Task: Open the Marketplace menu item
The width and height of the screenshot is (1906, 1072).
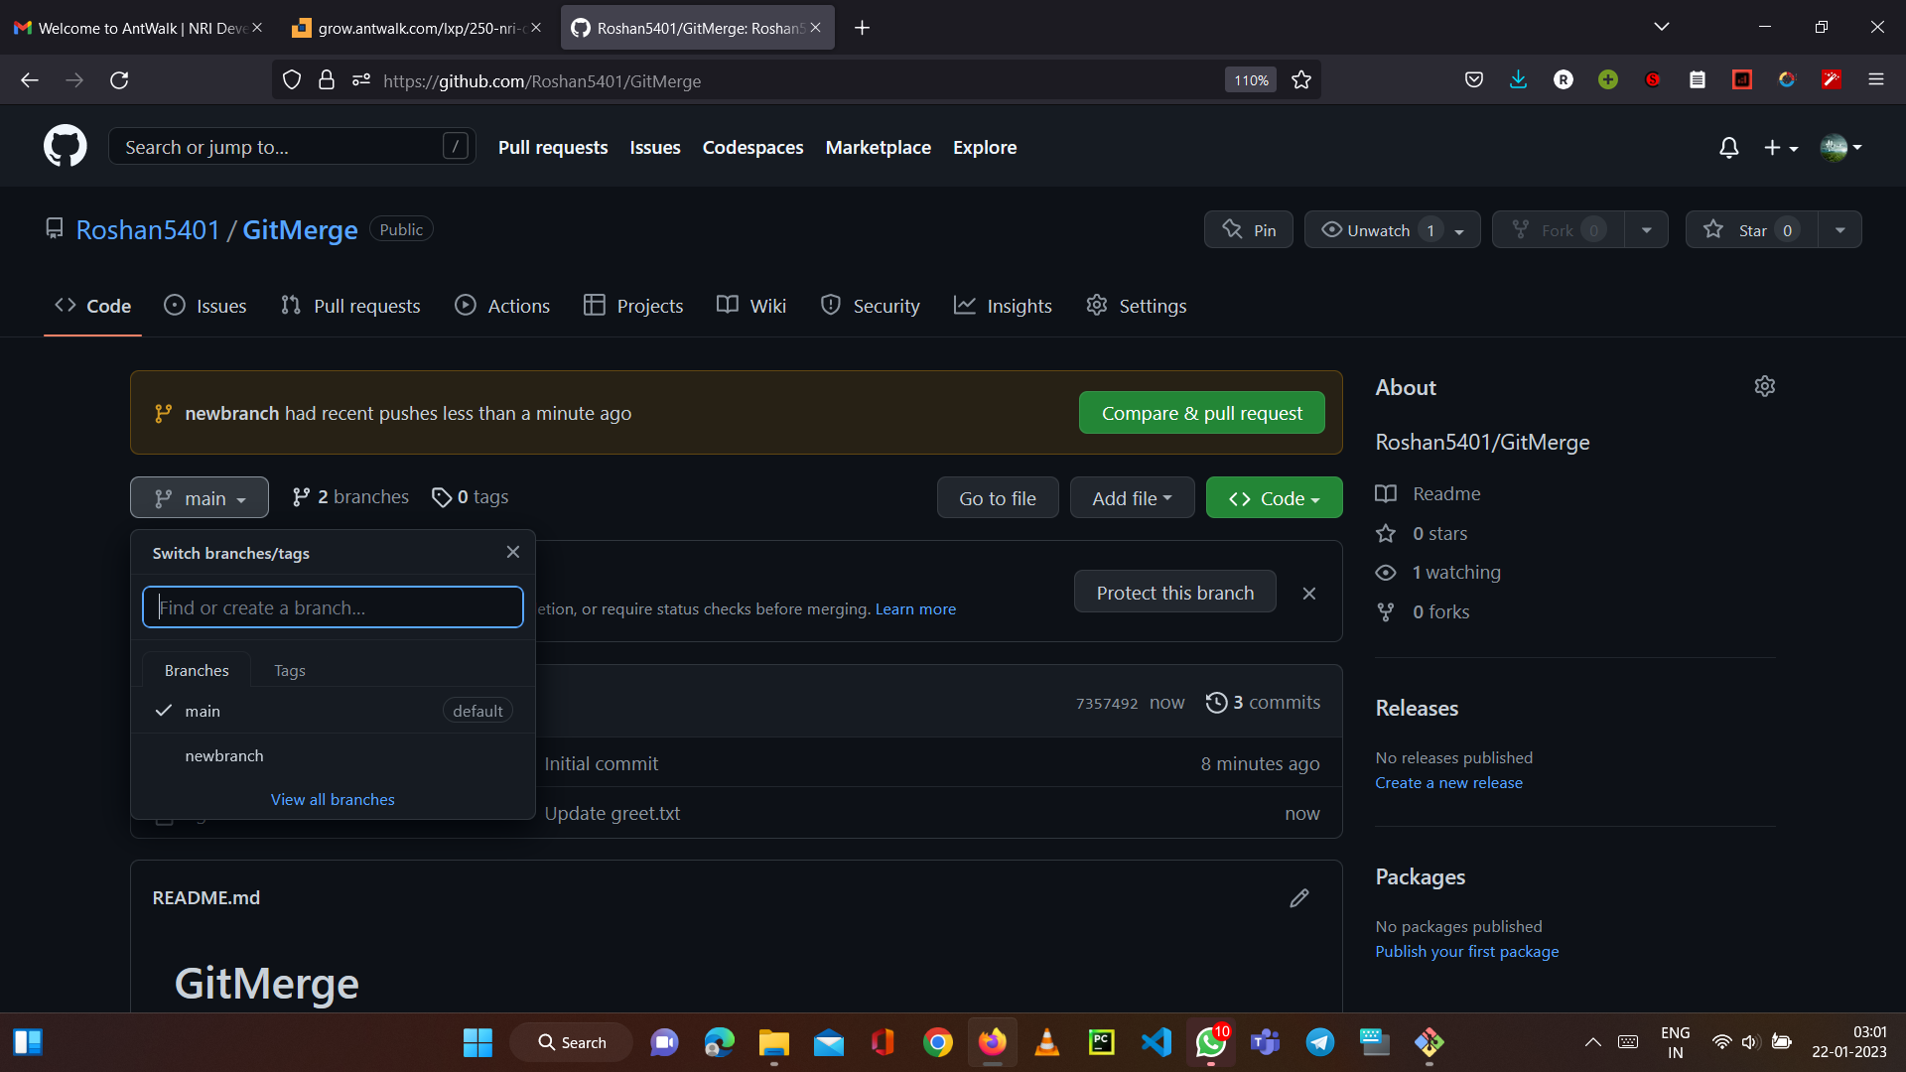Action: tap(878, 147)
